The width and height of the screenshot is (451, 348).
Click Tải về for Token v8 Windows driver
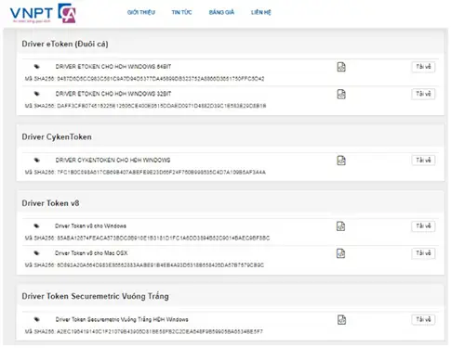click(x=423, y=226)
